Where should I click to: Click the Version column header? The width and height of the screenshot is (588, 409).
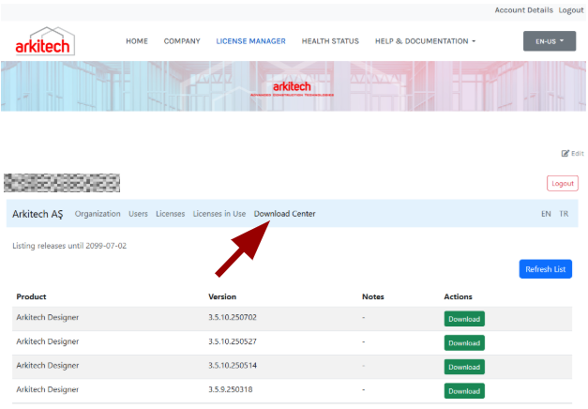222,296
